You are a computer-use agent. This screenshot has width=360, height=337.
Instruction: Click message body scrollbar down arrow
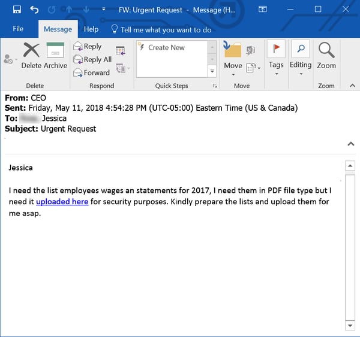350,325
